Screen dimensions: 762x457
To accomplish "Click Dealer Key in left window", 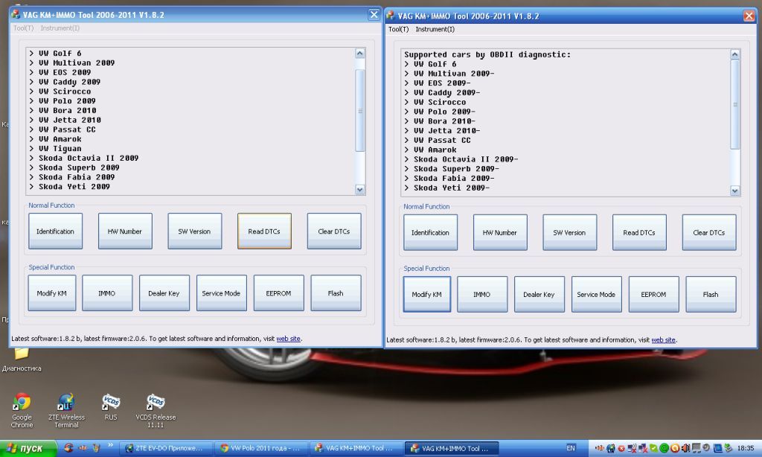I will coord(164,293).
